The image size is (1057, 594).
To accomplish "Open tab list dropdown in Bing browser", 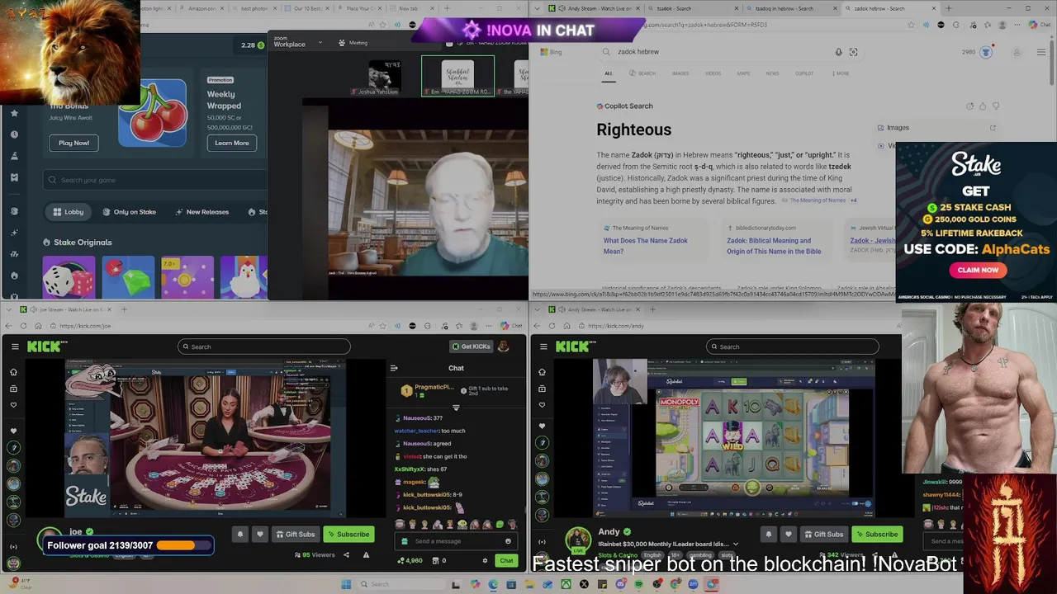I will [x=538, y=8].
